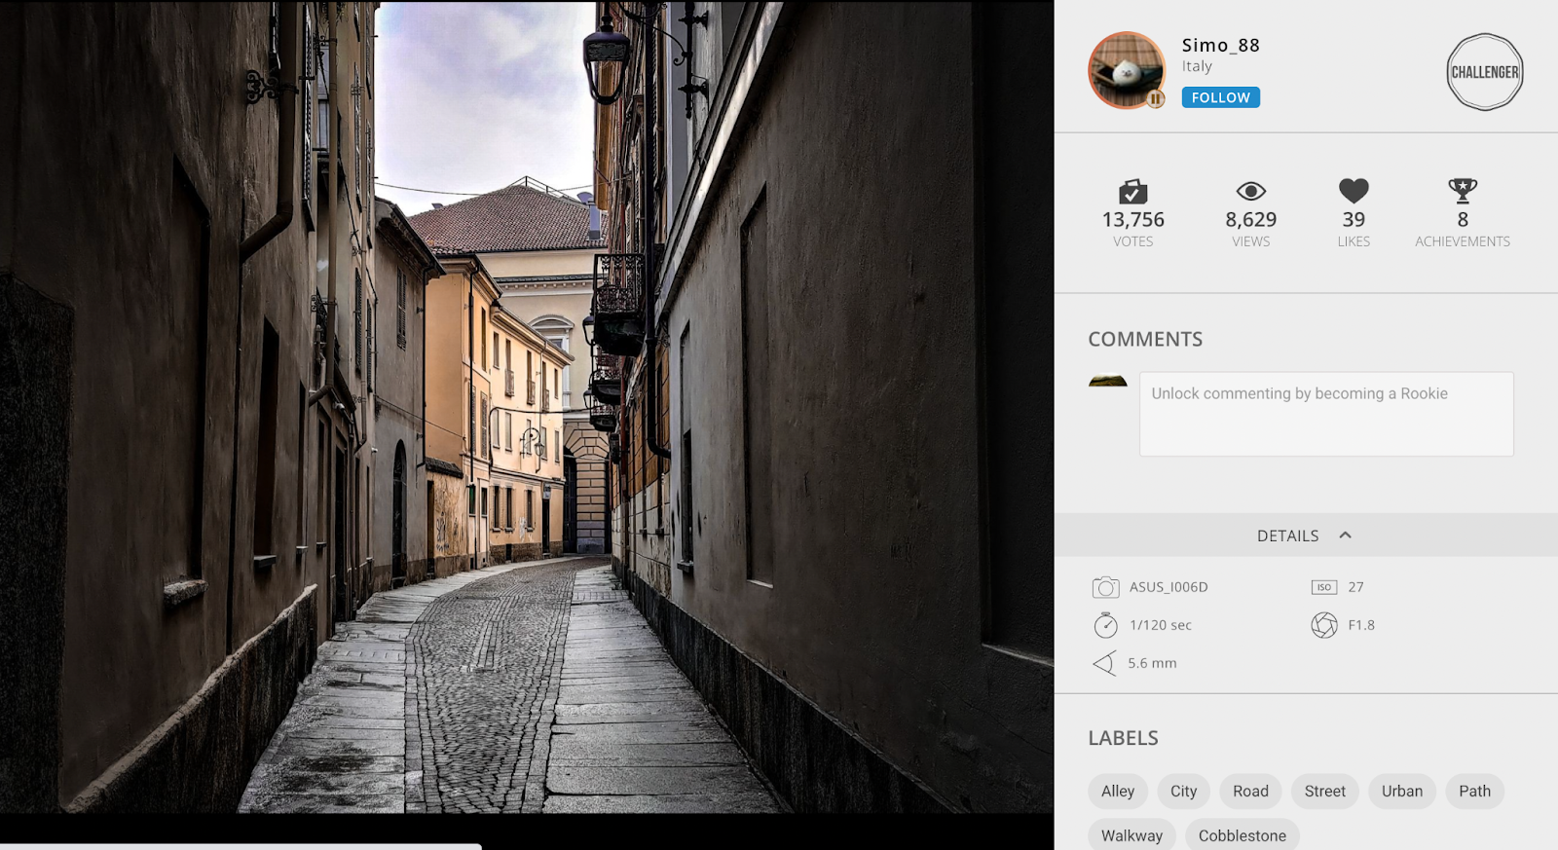
Task: Click the alley street photo
Action: tap(527, 407)
